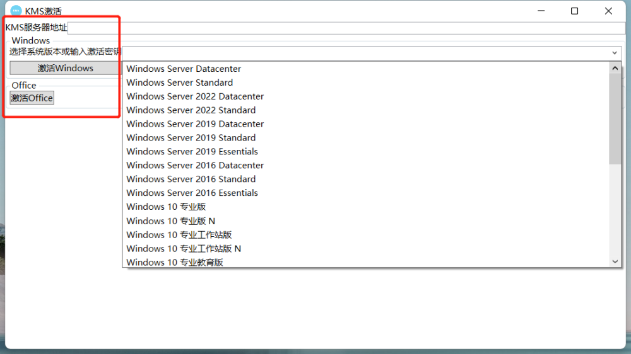
Task: Click the Windows version or key text field
Action: coord(365,53)
